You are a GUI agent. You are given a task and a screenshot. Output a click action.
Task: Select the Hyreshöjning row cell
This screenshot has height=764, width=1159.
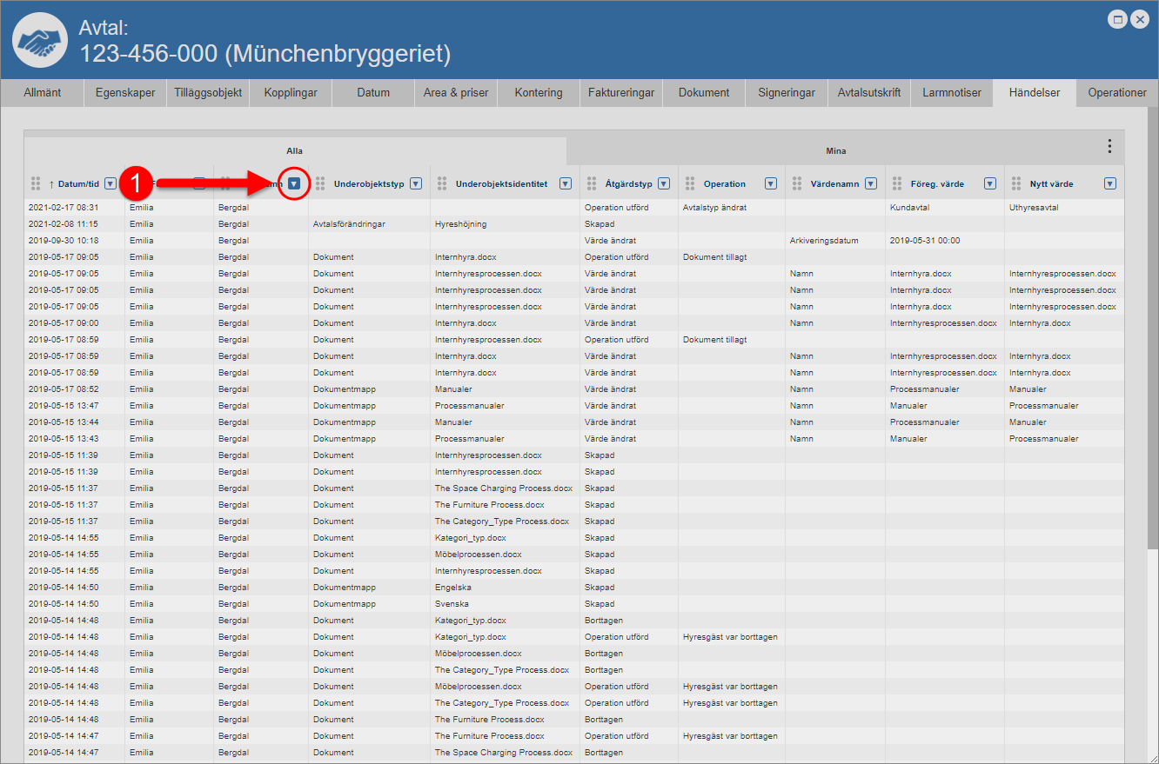(x=461, y=224)
